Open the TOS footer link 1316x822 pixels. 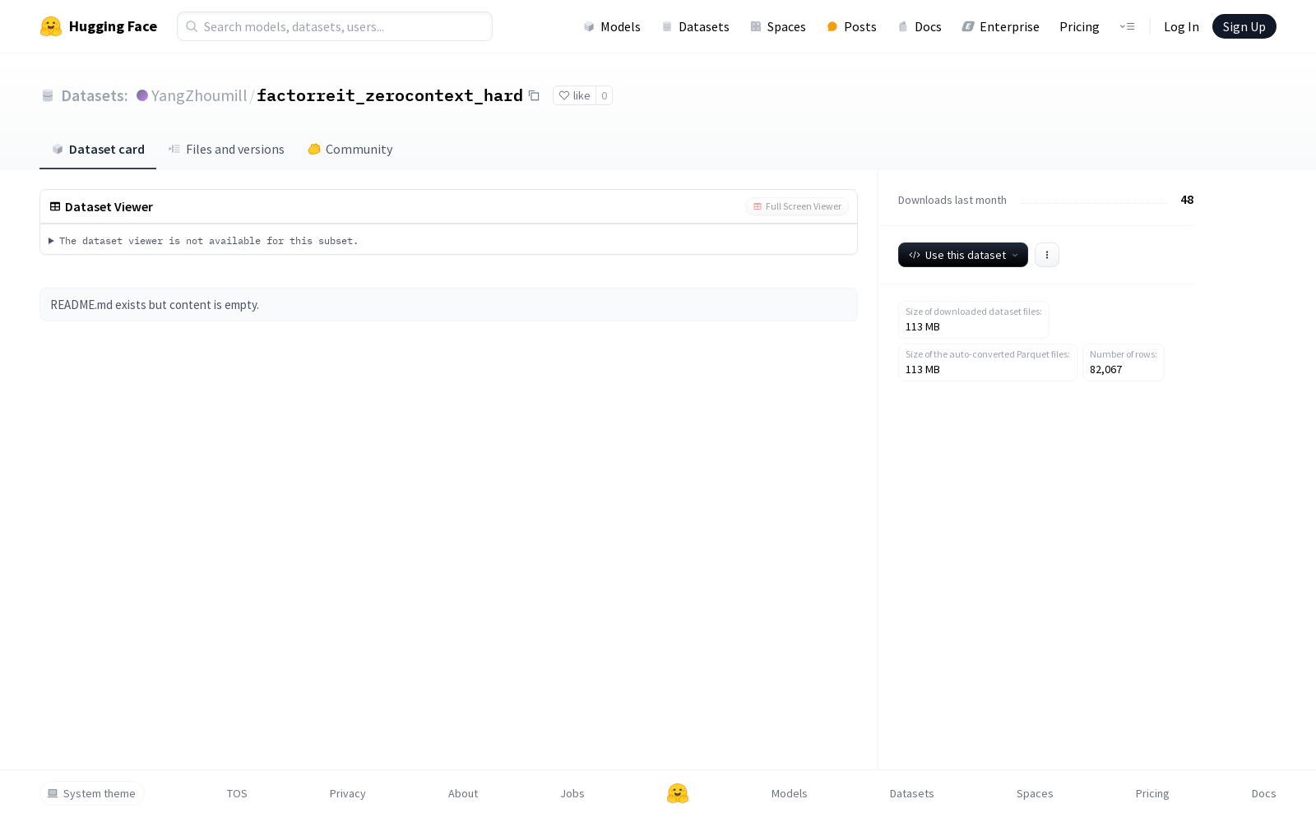click(x=237, y=793)
